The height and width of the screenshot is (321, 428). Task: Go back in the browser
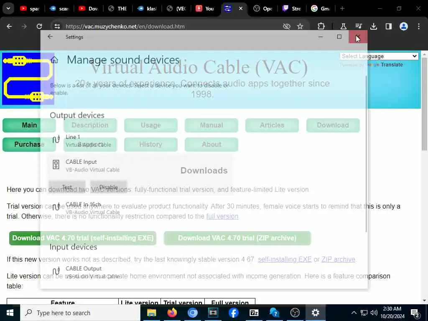[x=9, y=26]
